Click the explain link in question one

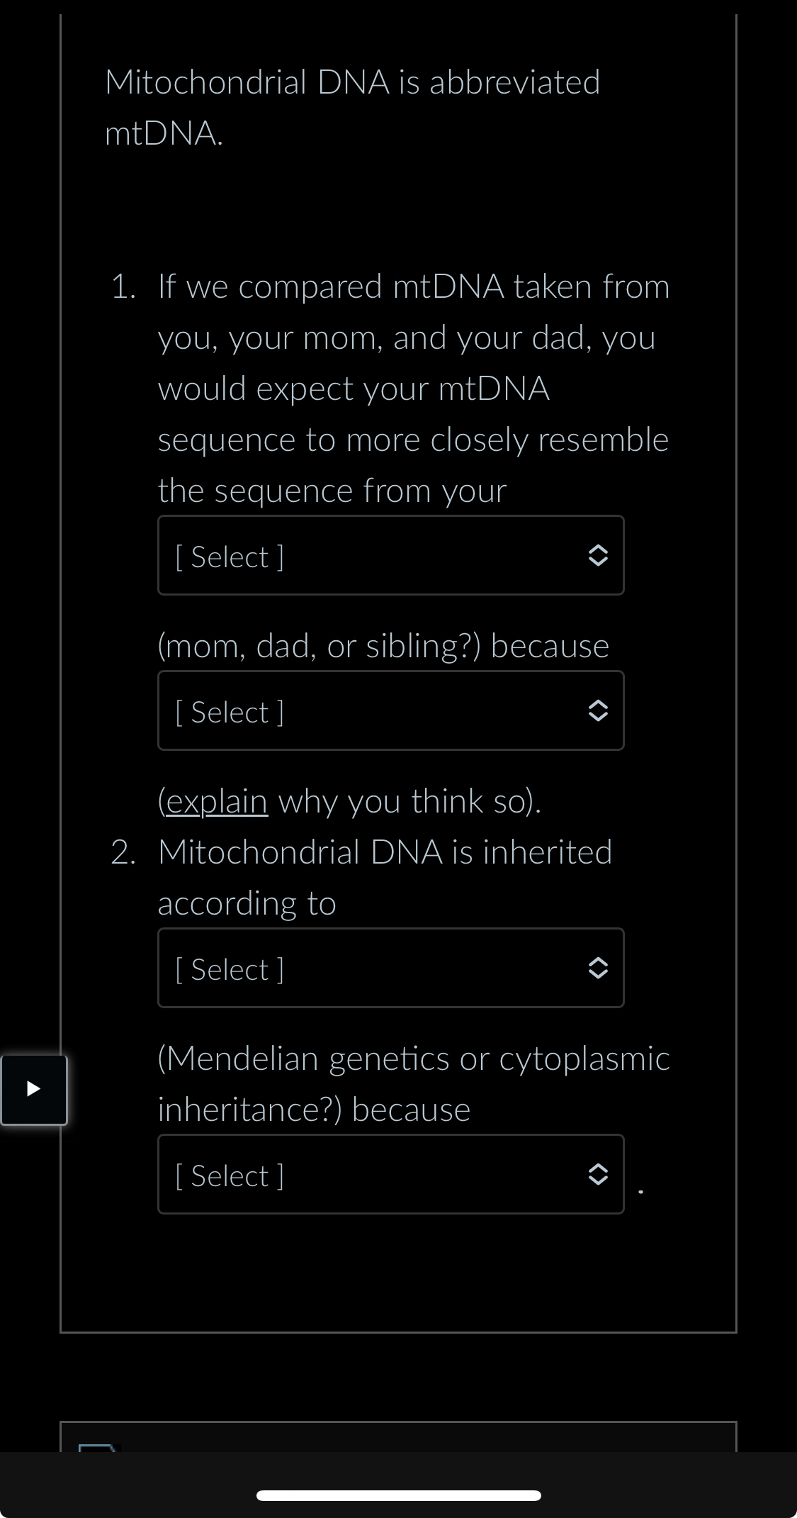213,801
